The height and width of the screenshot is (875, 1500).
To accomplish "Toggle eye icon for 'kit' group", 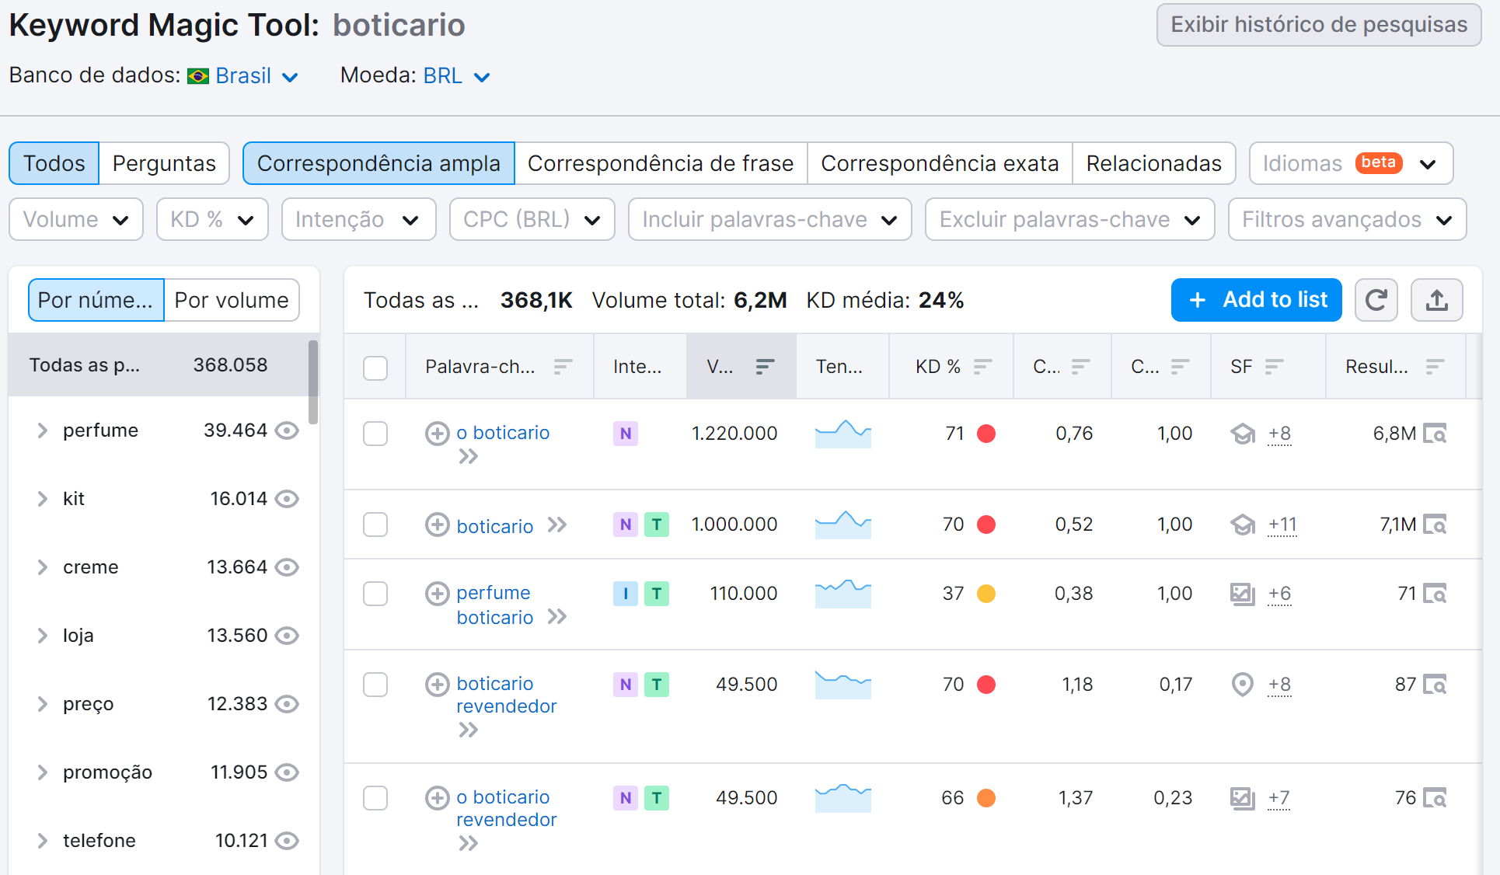I will (288, 499).
